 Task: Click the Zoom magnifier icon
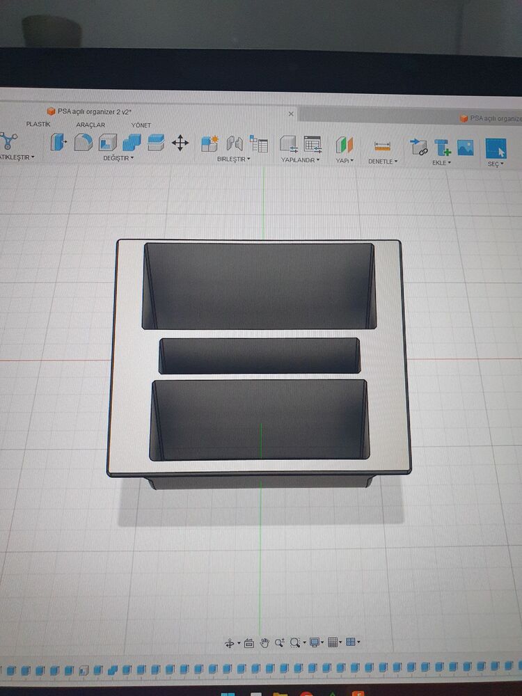pos(279,642)
